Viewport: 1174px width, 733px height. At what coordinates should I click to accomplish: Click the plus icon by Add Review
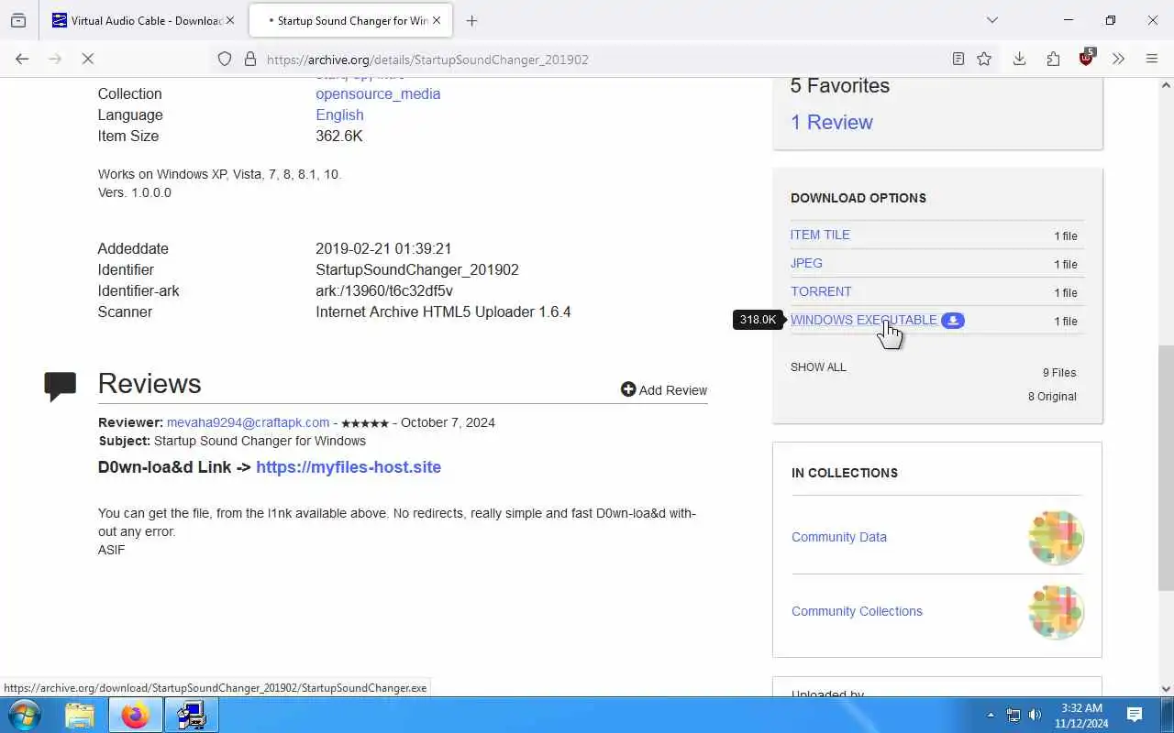click(x=628, y=389)
